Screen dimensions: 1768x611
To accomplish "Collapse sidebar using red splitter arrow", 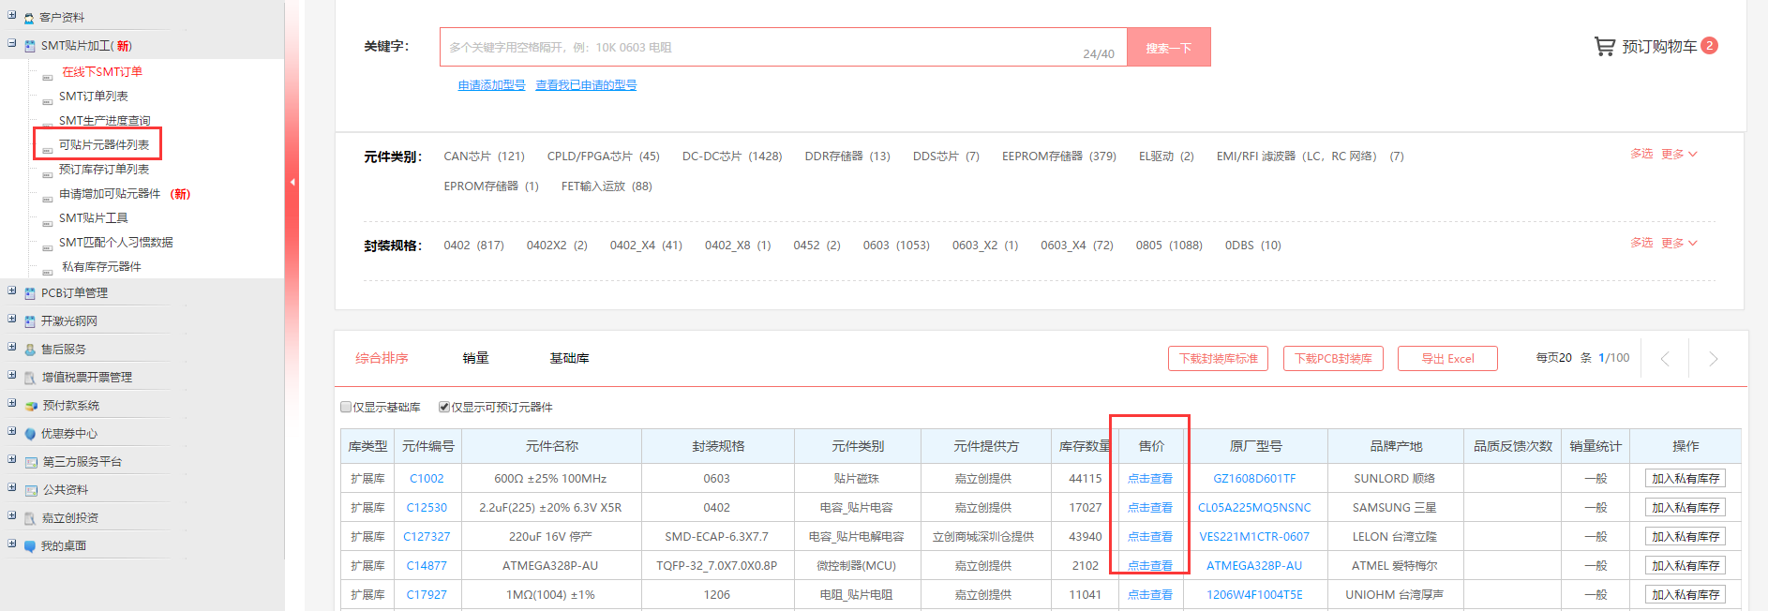I will pos(292,182).
